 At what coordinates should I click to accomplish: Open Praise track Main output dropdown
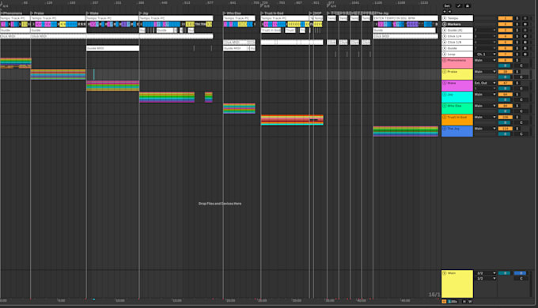tap(485, 72)
